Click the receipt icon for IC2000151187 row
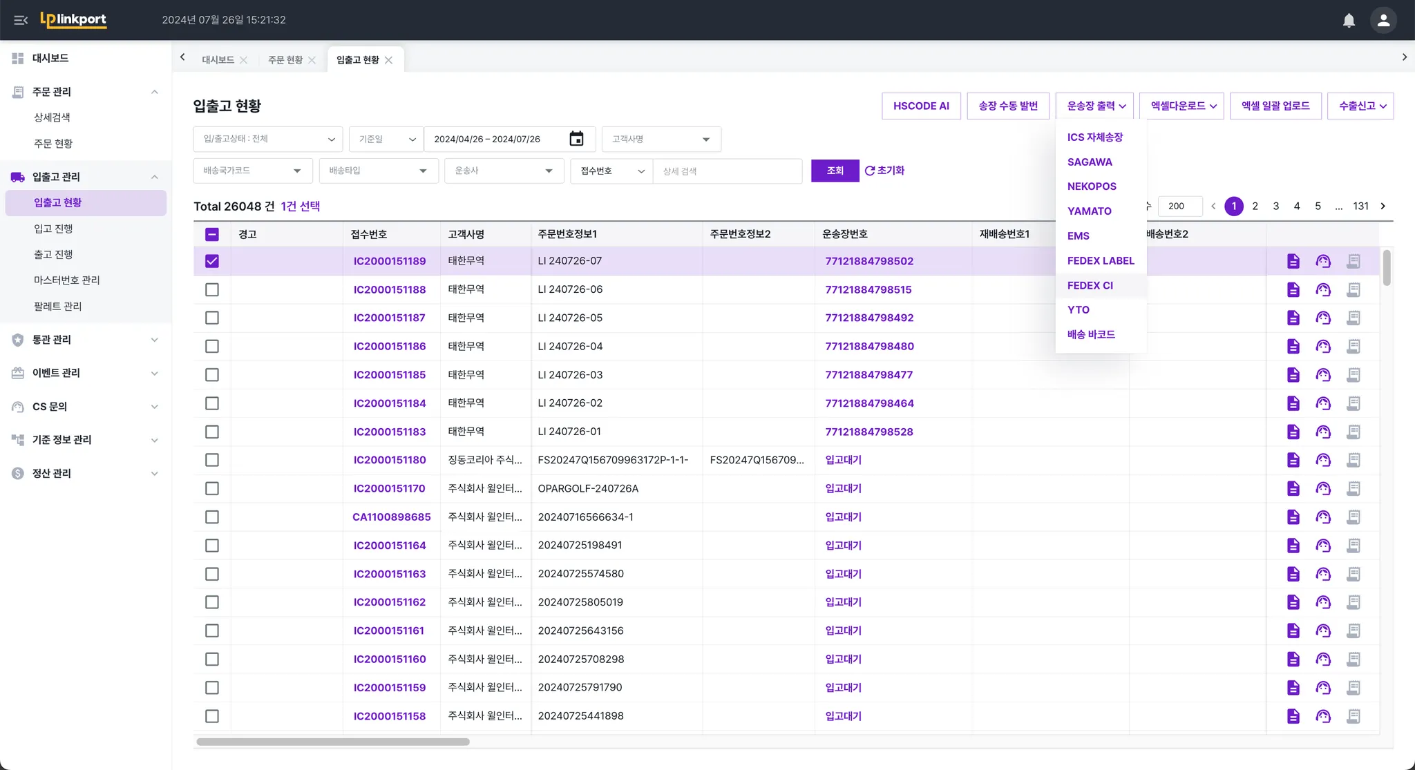The height and width of the screenshot is (770, 1415). pos(1354,318)
